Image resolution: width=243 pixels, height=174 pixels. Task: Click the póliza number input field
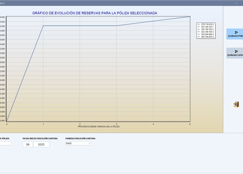[5, 143]
